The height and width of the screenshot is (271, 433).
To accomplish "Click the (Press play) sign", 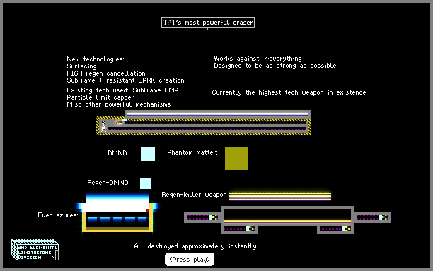I will click(190, 260).
